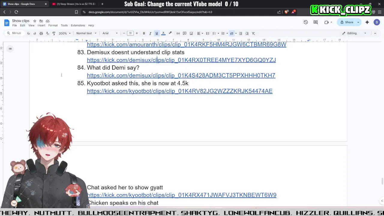The width and height of the screenshot is (384, 216).
Task: Activate the paint format tool
Action: (54, 33)
